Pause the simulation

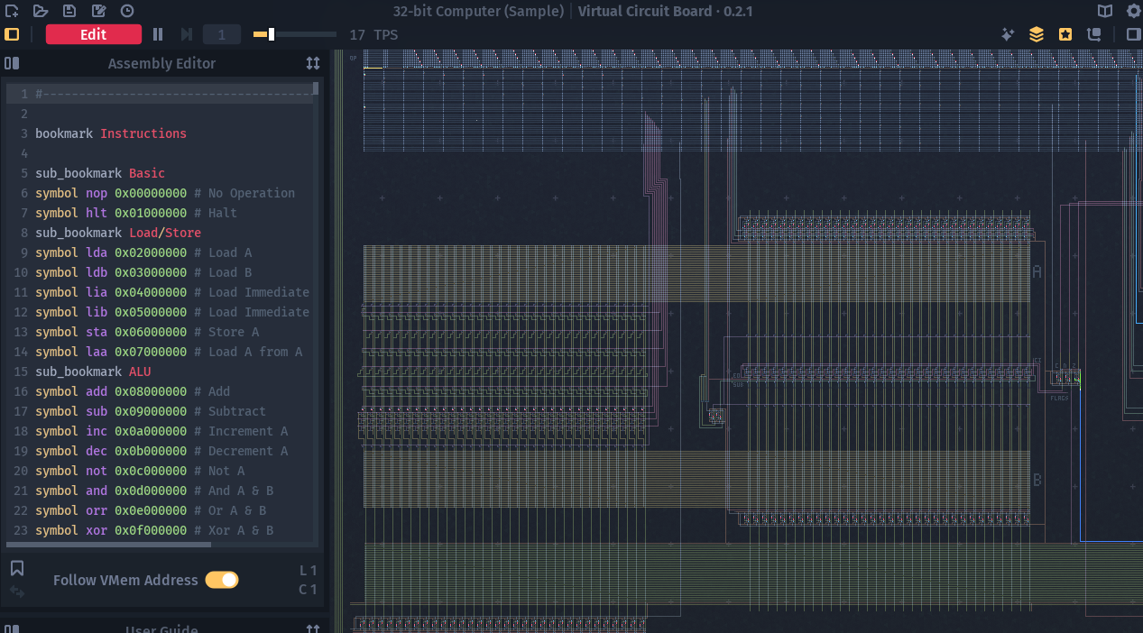click(x=158, y=34)
